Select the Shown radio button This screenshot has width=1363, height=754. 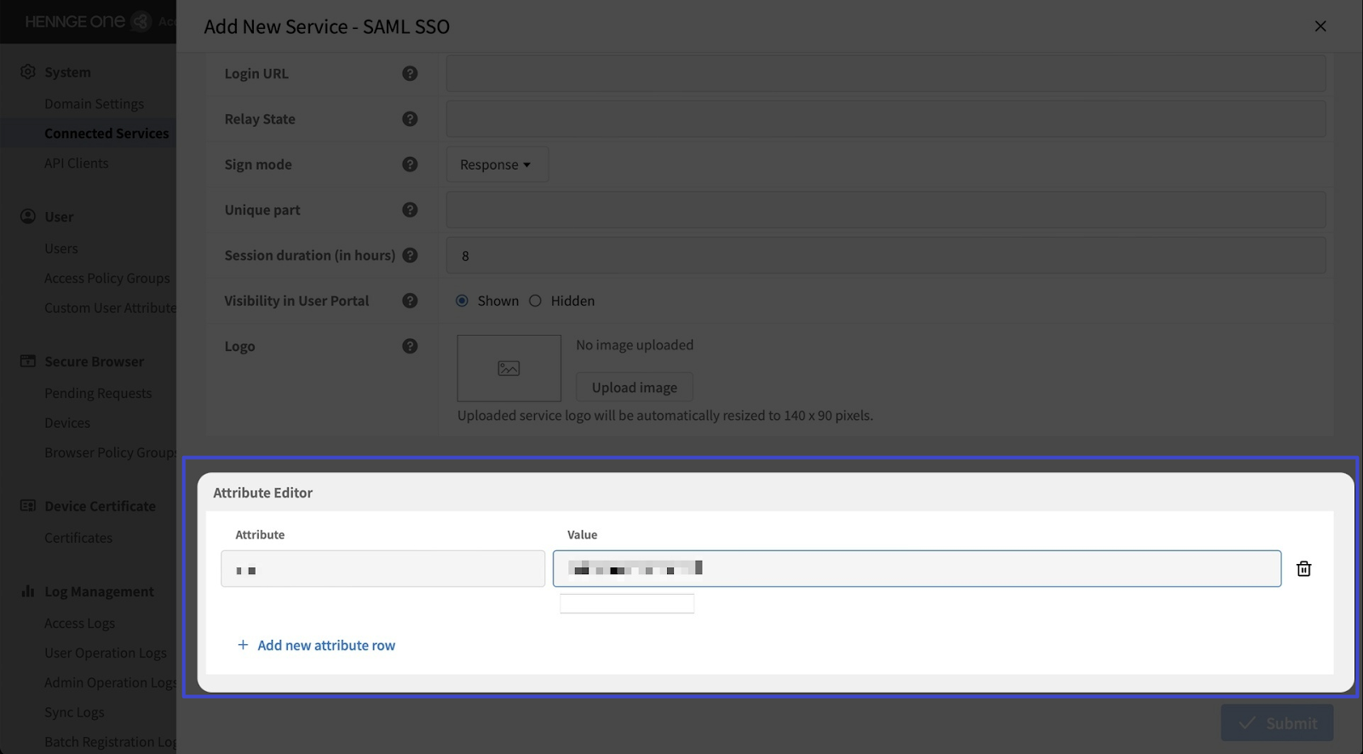coord(462,301)
